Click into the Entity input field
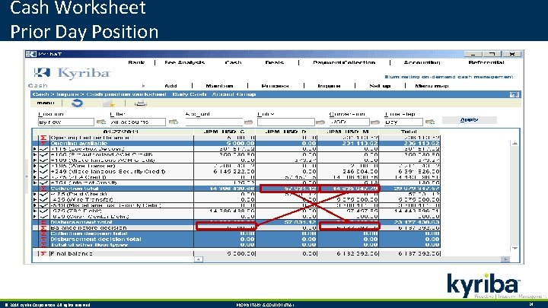Image resolution: width=548 pixels, height=308 pixels. click(286, 122)
